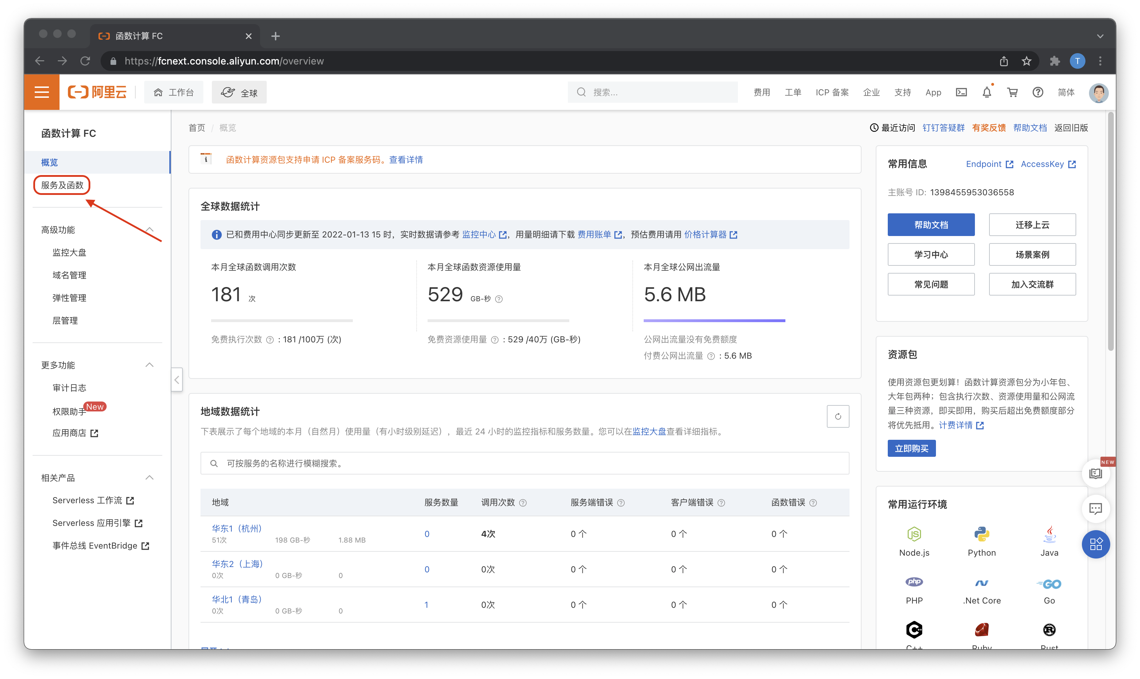
Task: Open the floating NEW news button
Action: click(1096, 473)
